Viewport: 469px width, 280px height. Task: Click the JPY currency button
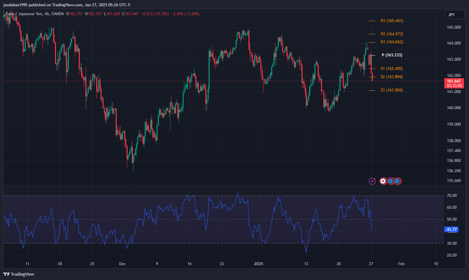[454, 15]
